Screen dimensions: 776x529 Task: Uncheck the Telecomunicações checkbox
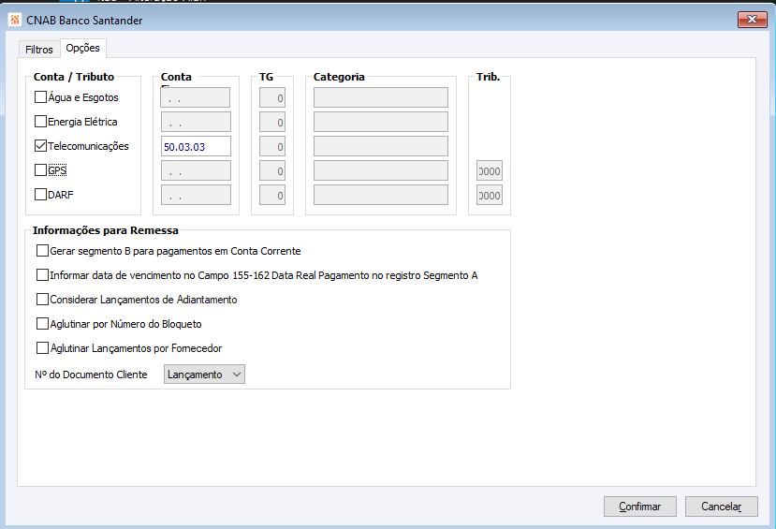coord(40,145)
